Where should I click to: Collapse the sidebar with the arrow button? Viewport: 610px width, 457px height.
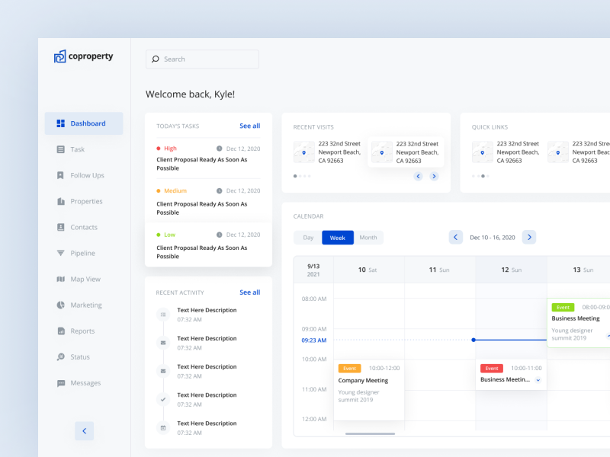85,430
